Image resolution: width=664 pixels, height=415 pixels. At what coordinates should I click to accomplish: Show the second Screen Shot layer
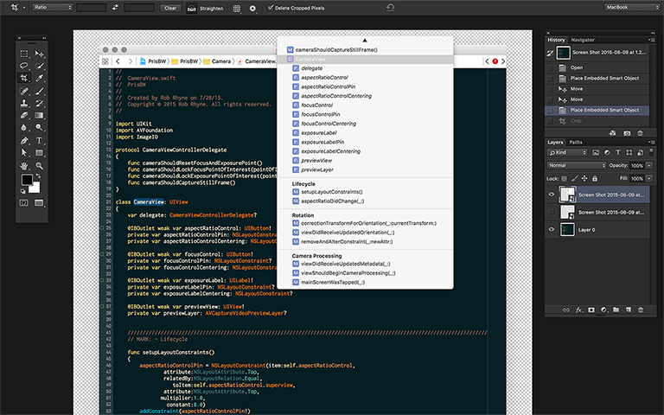coord(552,212)
